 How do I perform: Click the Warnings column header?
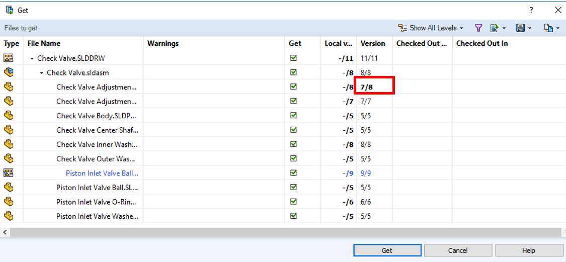click(x=214, y=44)
